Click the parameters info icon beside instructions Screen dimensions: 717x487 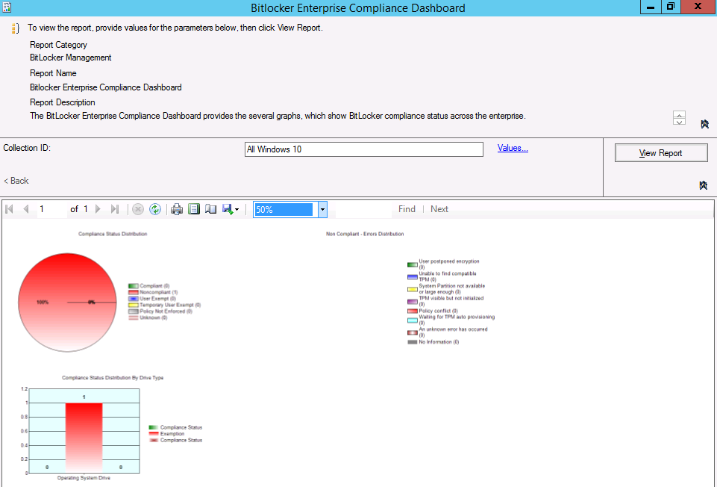click(x=16, y=28)
